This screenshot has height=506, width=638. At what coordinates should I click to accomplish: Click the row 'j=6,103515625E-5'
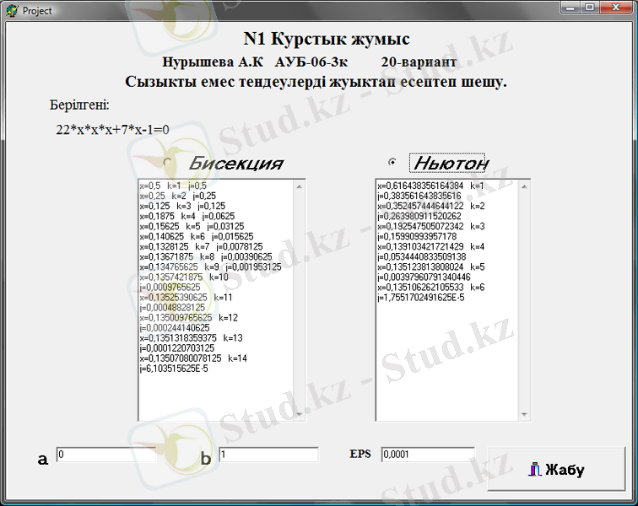(x=174, y=369)
